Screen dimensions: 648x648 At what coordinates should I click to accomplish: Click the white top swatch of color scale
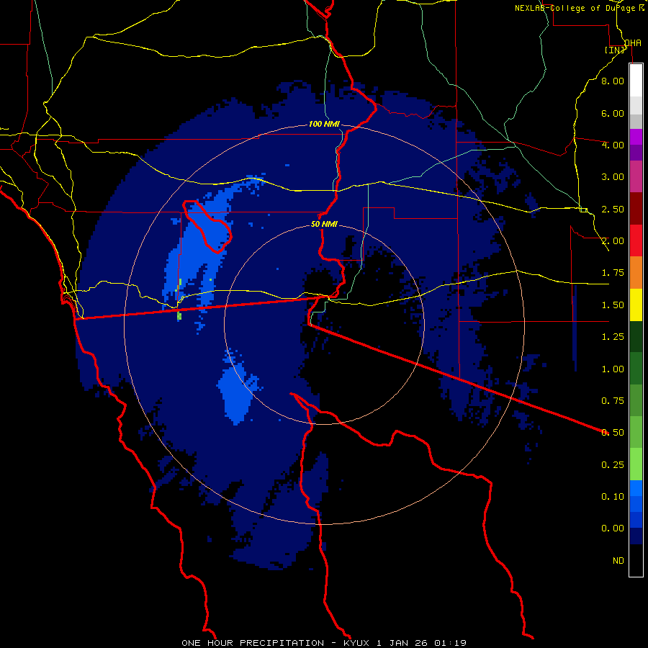pyautogui.click(x=636, y=80)
